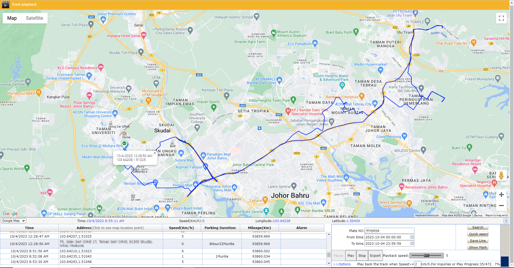
Task: Open the To time calendar picker
Action: 412,243
